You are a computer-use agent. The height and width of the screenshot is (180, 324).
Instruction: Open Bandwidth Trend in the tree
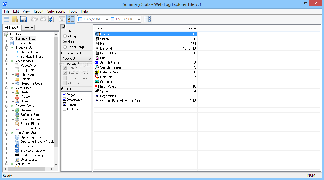pos(32,57)
